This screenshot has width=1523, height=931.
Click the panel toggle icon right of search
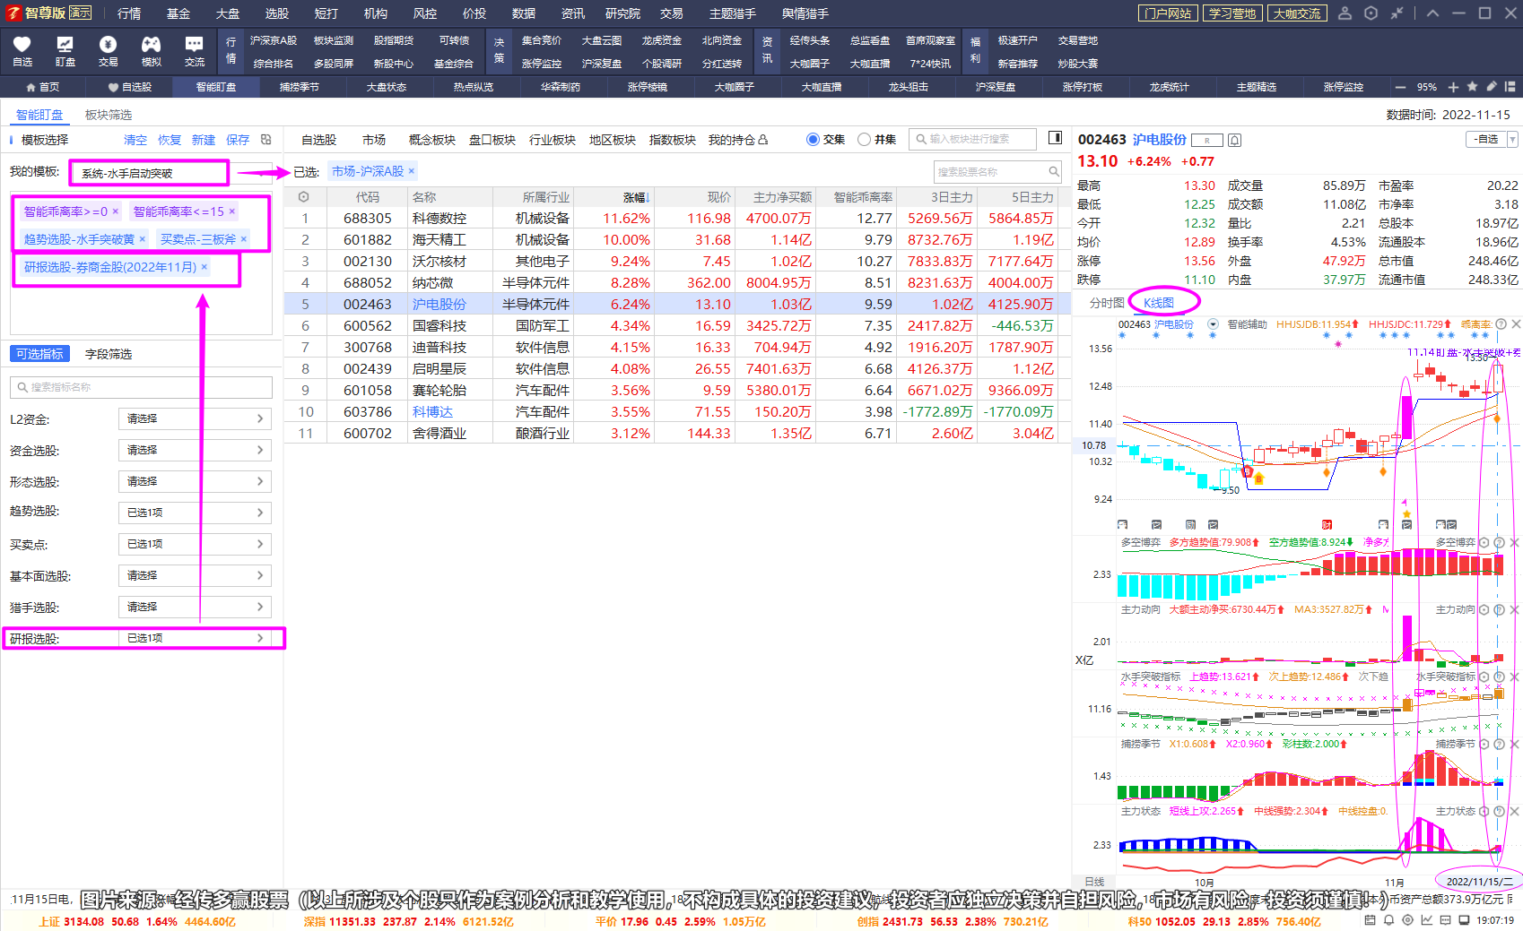(1056, 138)
